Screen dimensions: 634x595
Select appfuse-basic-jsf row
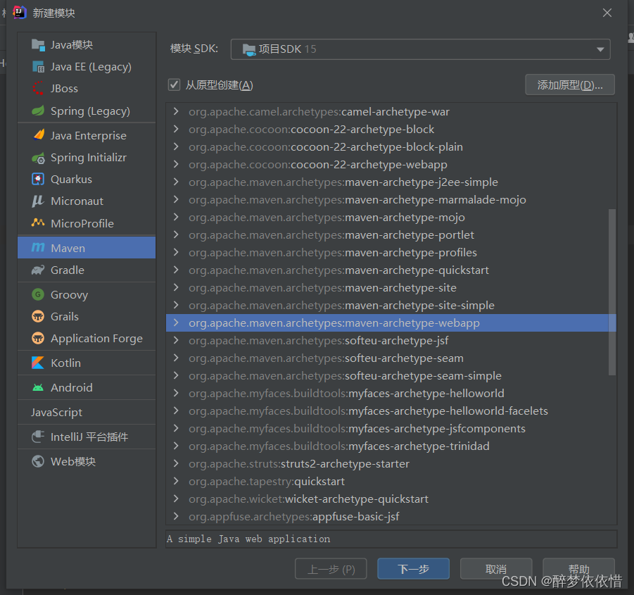tap(391, 517)
